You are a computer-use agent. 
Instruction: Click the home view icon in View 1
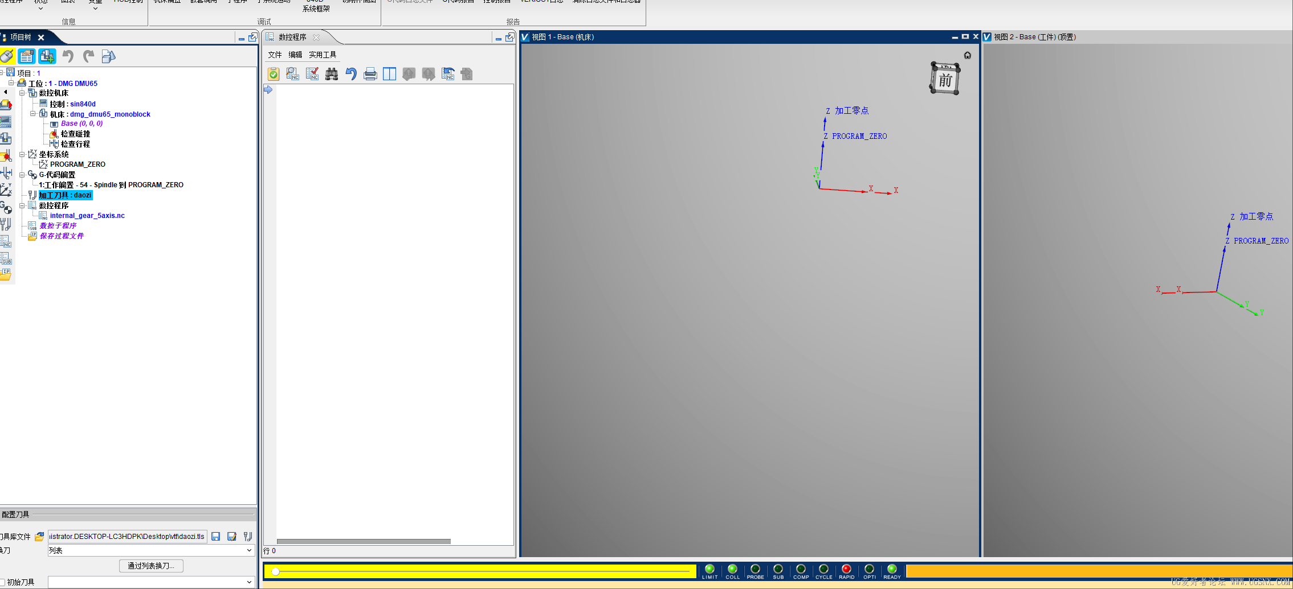coord(968,55)
